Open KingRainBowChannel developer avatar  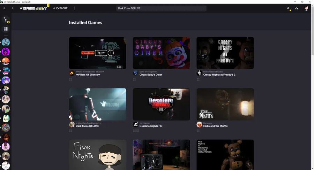pos(72,125)
